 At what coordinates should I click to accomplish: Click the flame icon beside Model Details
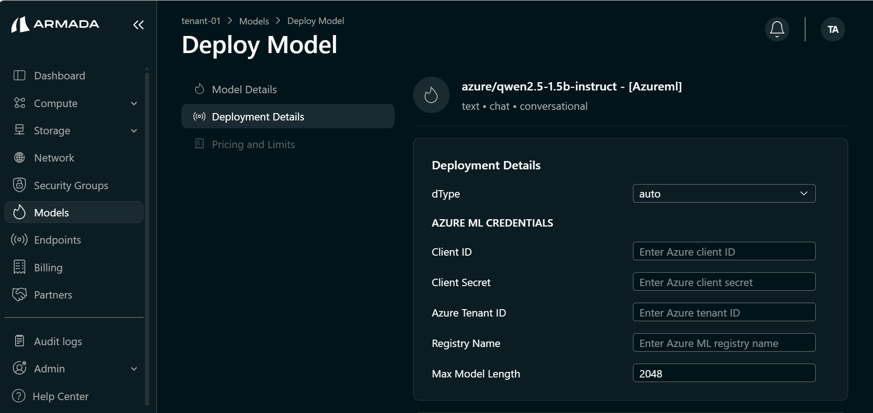pyautogui.click(x=199, y=89)
